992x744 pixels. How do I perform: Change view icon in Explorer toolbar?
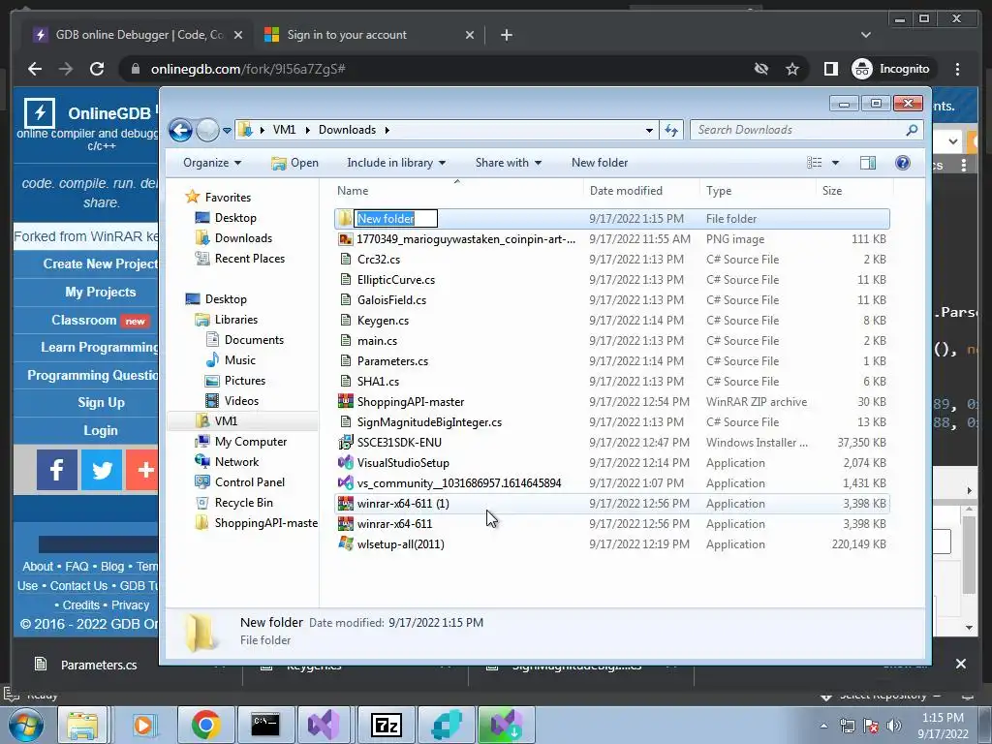(814, 163)
